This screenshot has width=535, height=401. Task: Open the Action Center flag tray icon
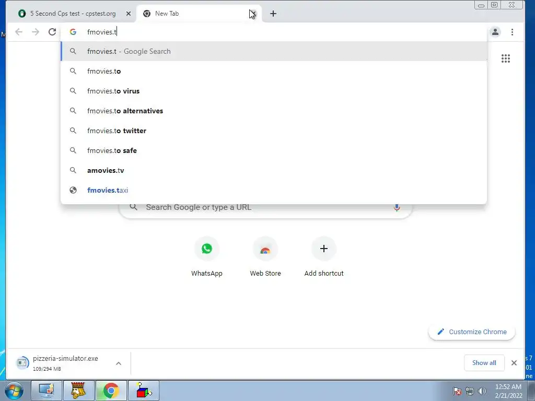(x=457, y=391)
